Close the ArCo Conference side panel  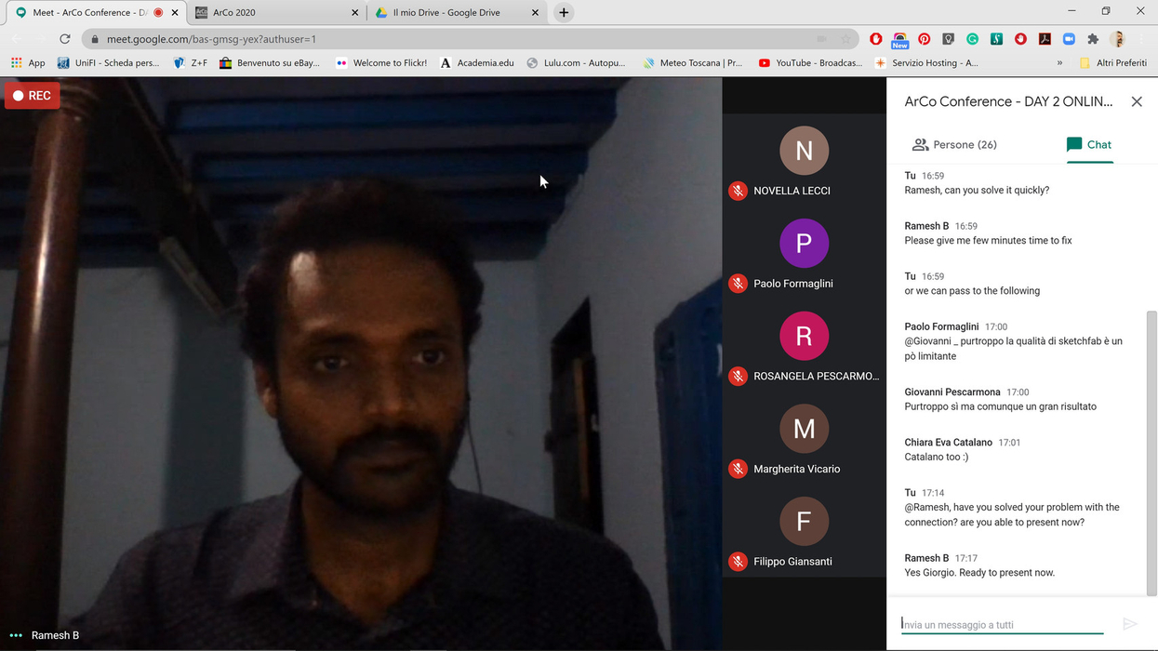pyautogui.click(x=1137, y=101)
